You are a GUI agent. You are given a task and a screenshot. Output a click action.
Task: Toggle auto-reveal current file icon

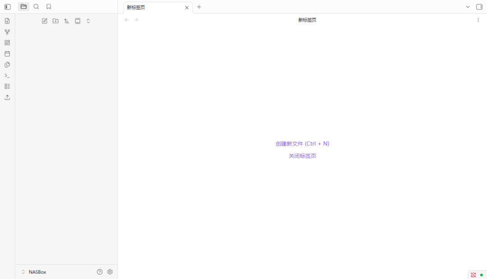tap(78, 21)
